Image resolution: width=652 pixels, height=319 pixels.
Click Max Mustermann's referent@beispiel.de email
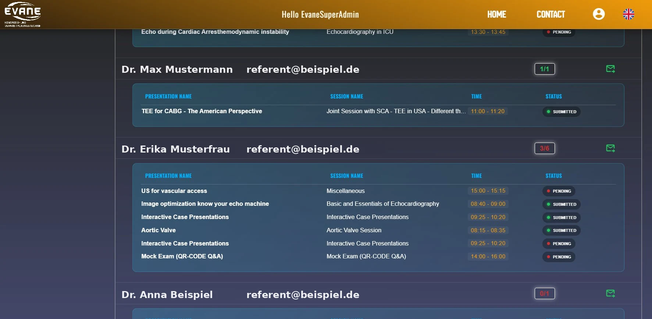(303, 69)
